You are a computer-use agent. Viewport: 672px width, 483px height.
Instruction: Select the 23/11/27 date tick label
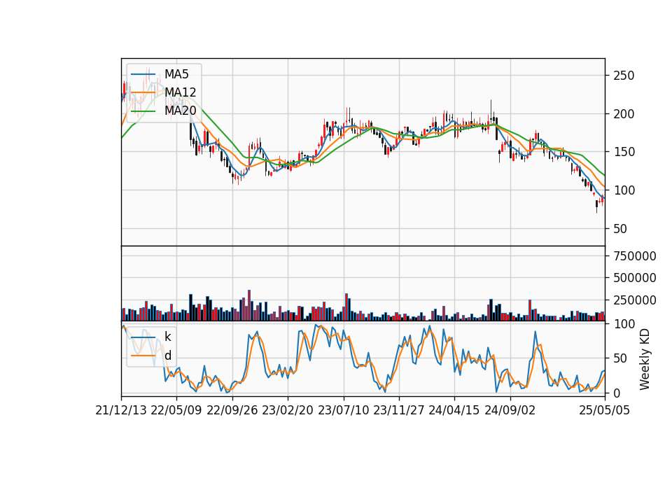coord(398,410)
